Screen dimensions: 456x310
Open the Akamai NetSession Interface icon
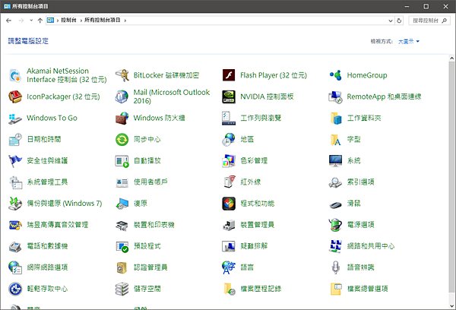(15, 75)
